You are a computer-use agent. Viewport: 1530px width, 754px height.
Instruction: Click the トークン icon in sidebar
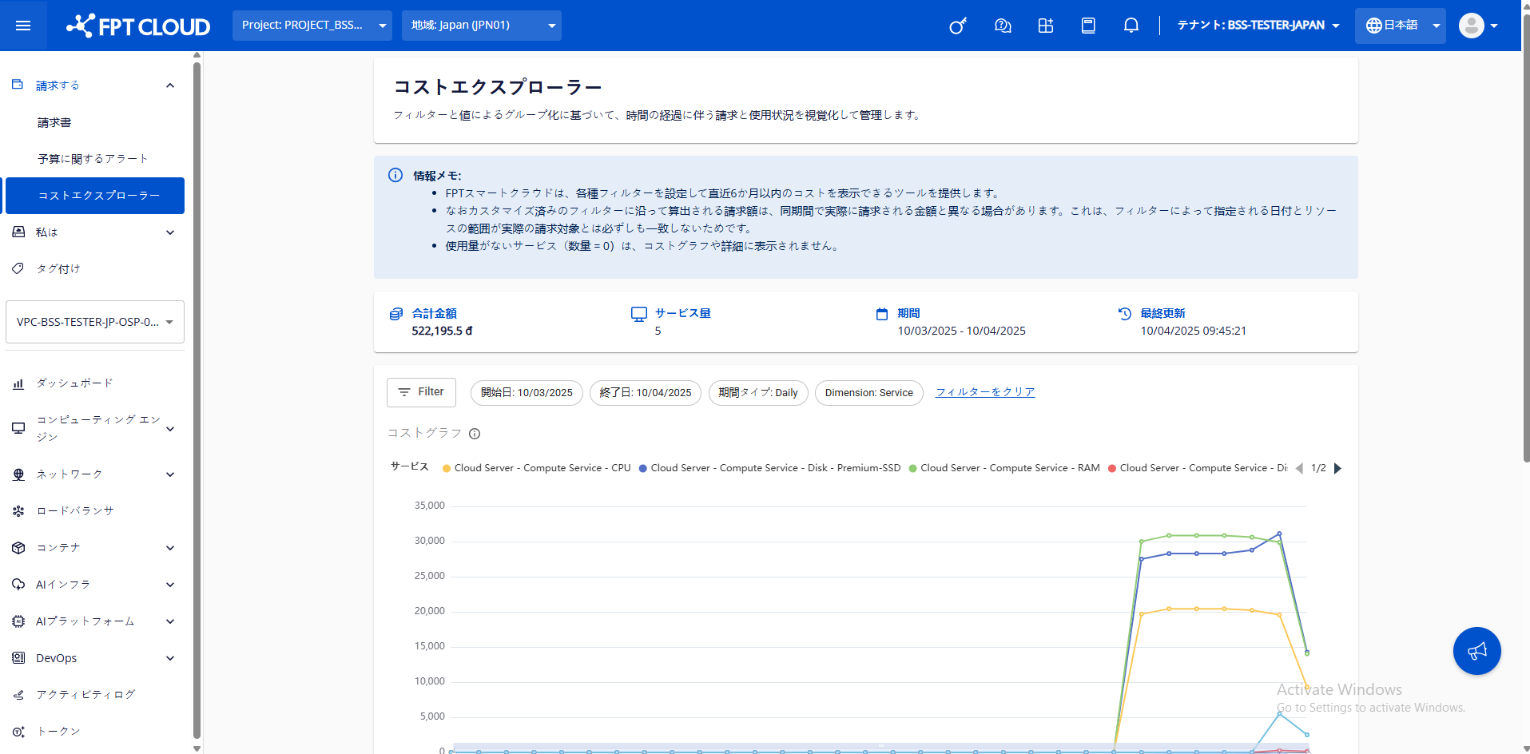(x=18, y=732)
